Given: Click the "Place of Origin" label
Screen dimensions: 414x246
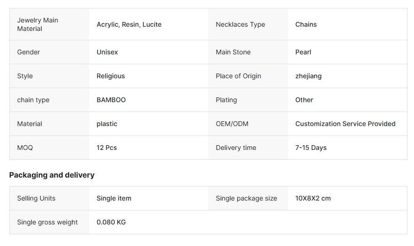Looking at the screenshot, I should click(x=238, y=76).
